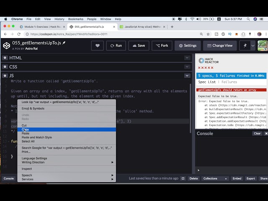Open the Bookmarks menu

coord(76,19)
